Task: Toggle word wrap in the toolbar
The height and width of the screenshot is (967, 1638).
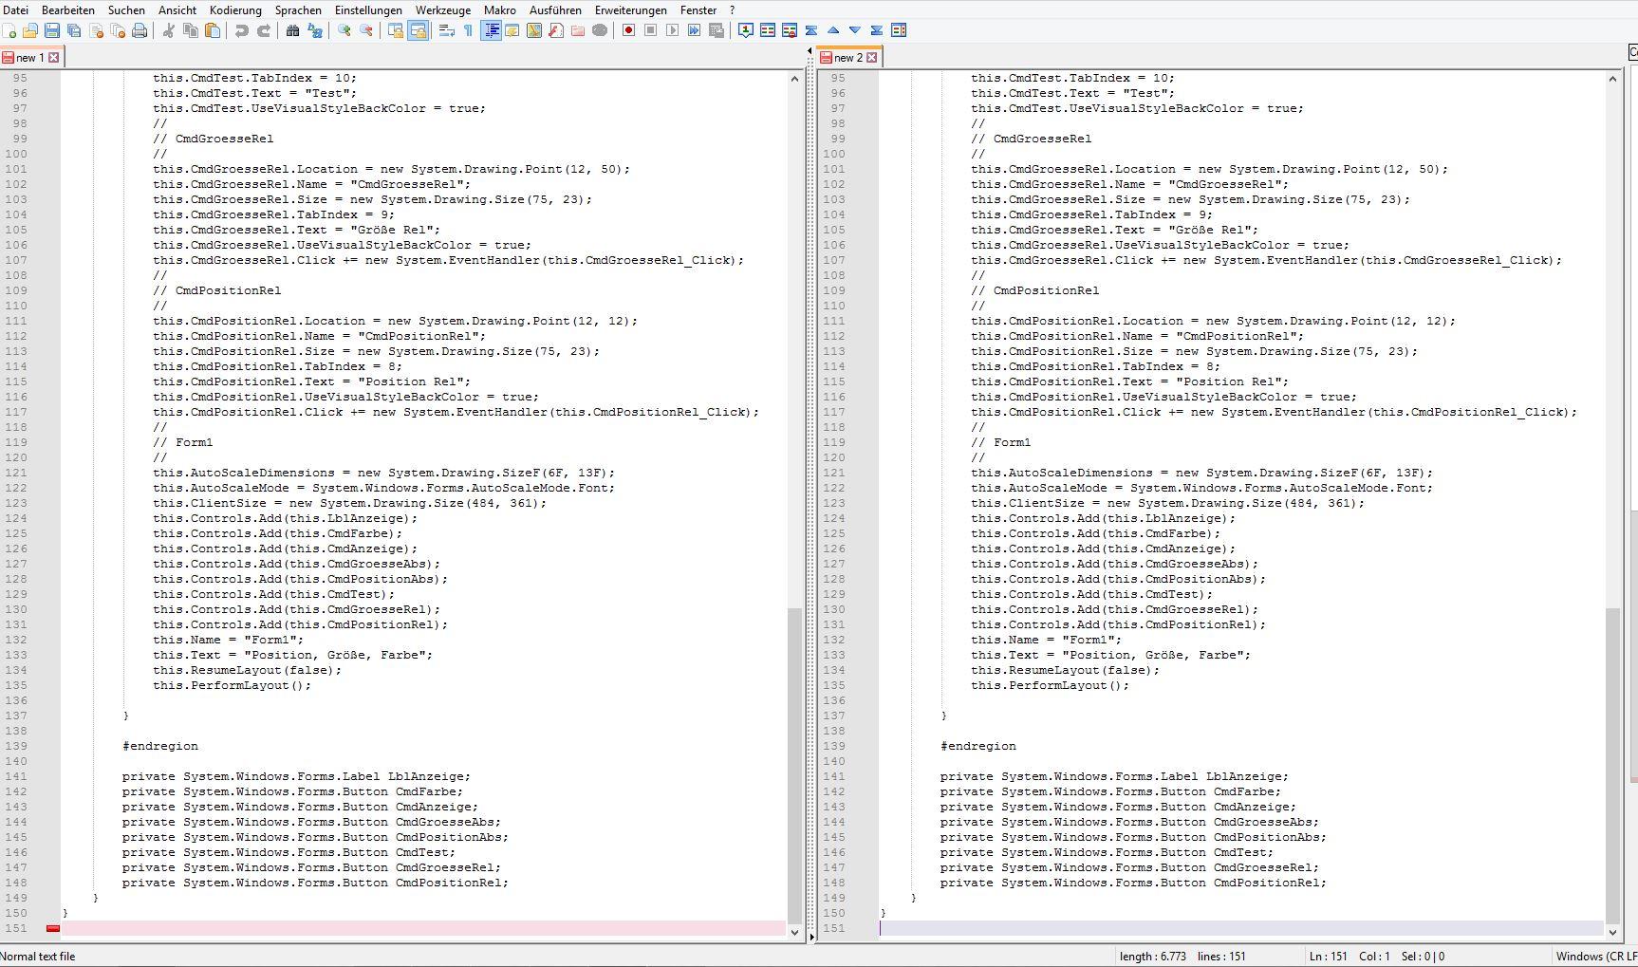Action: point(446,30)
